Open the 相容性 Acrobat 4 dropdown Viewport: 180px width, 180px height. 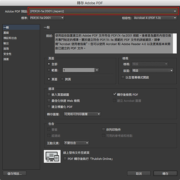(155, 18)
